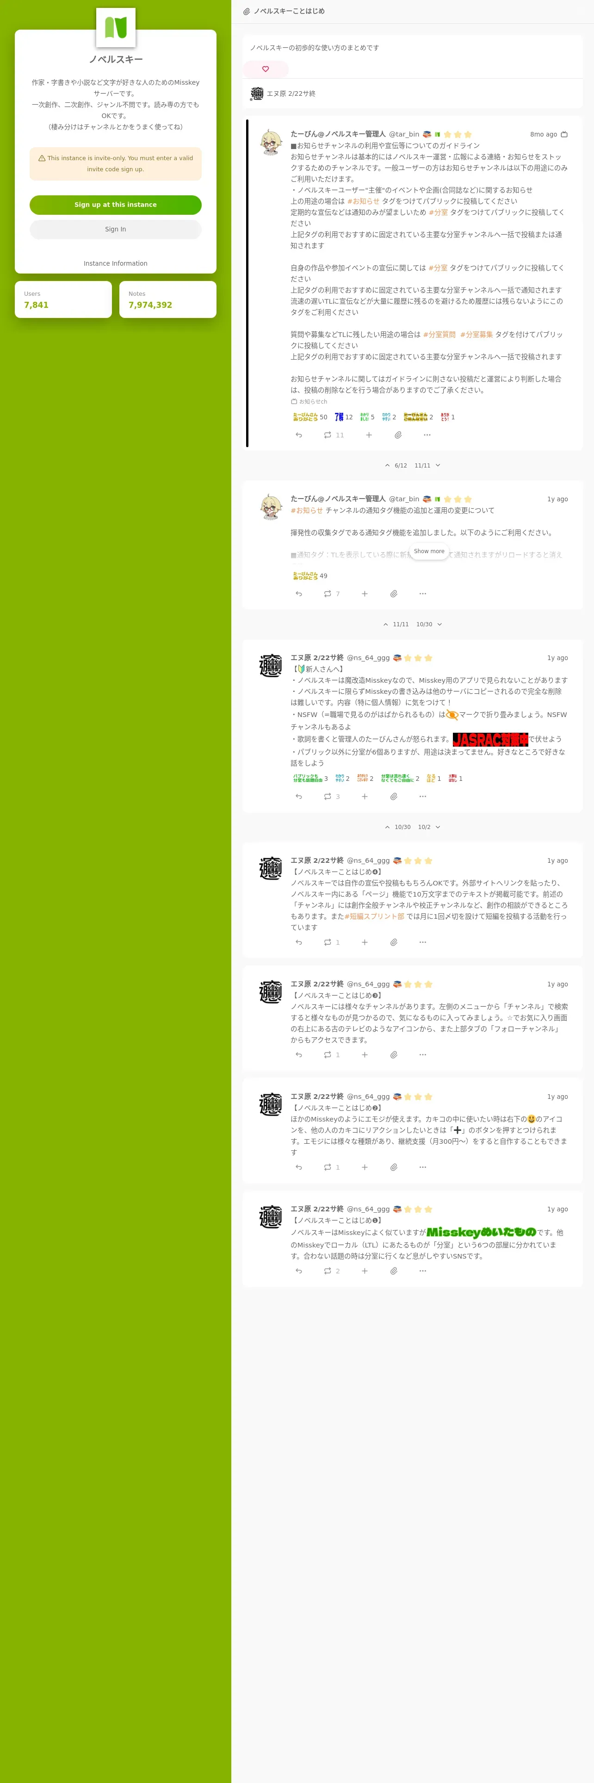Toggle the たーびんさんありがとう reaction showing 50
Viewport: 594px width, 1783px height.
point(310,418)
